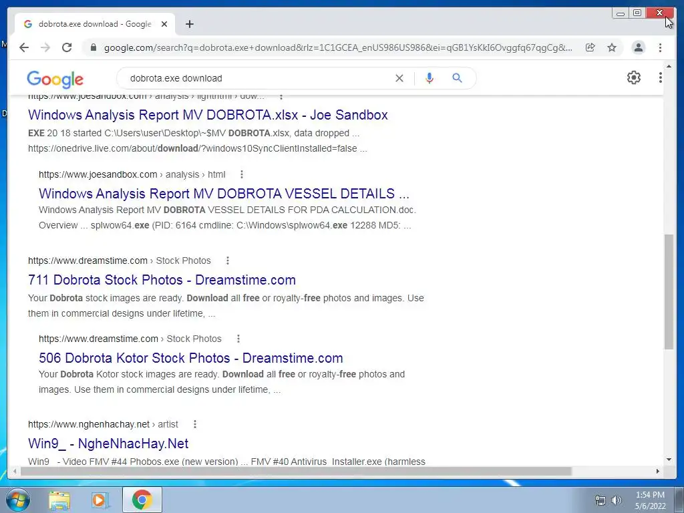Open the volume speaker tray icon

point(616,500)
